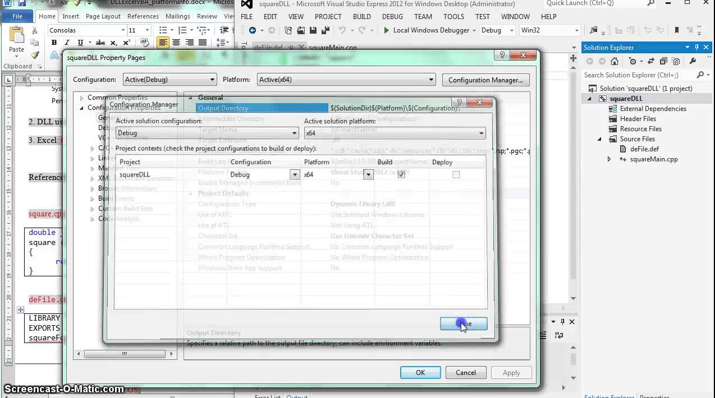715x398 pixels.
Task: Switch to Word Mailings tab
Action: coord(178,16)
